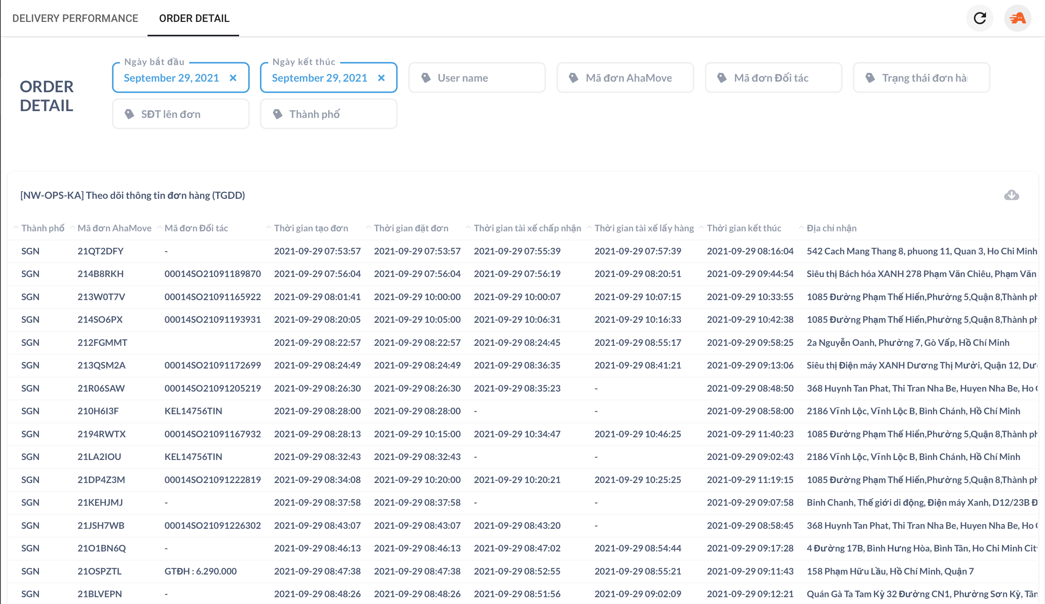Switch to Delivery Performance tab
Viewport: 1045px width, 604px height.
click(75, 18)
